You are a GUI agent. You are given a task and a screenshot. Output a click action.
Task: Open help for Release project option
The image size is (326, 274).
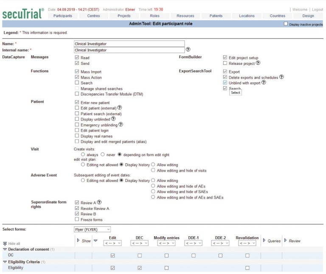[x=258, y=63]
